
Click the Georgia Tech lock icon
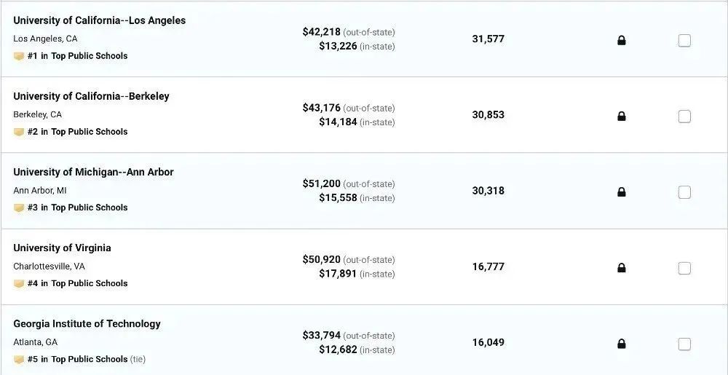point(621,344)
